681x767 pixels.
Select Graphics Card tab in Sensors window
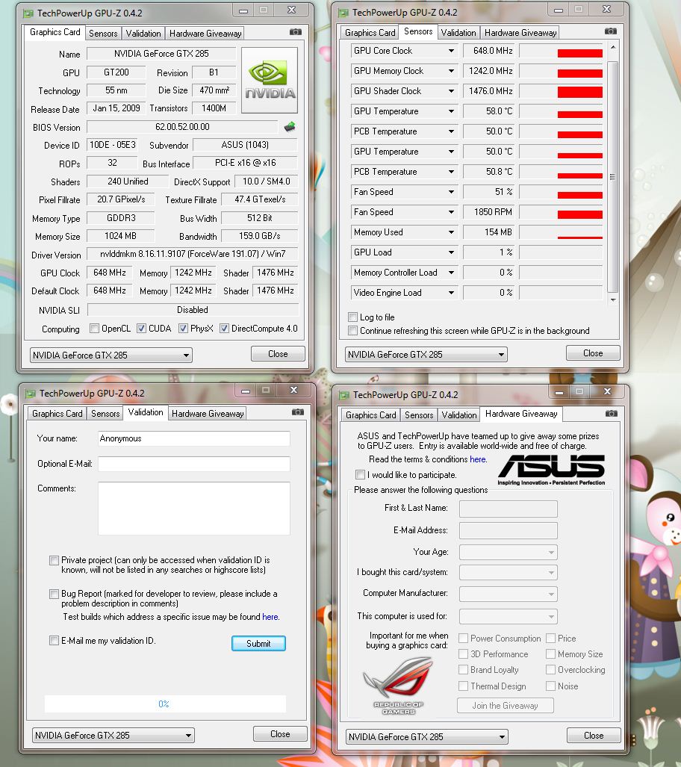pyautogui.click(x=370, y=32)
